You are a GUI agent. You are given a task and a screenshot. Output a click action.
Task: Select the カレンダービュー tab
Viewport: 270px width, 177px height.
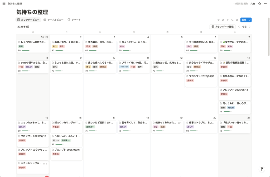click(x=28, y=20)
